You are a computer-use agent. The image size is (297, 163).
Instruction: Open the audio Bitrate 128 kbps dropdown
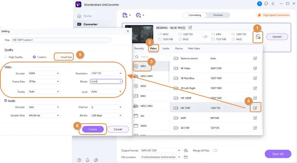click(x=106, y=115)
